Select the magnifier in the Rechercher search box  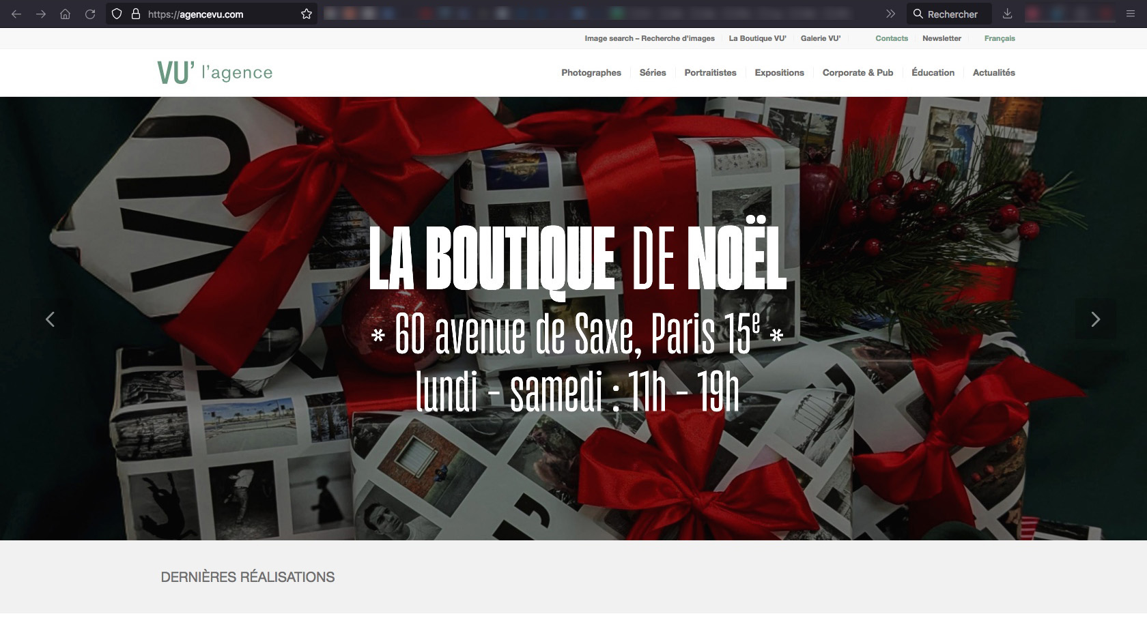point(918,13)
